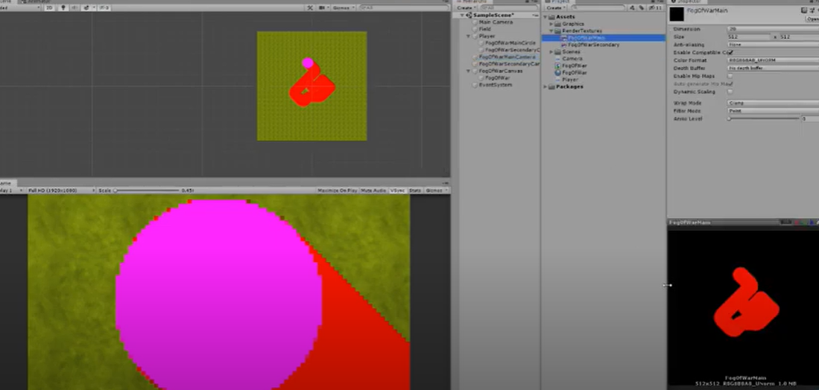Toggle VSync in Game view
The image size is (819, 390).
(397, 191)
